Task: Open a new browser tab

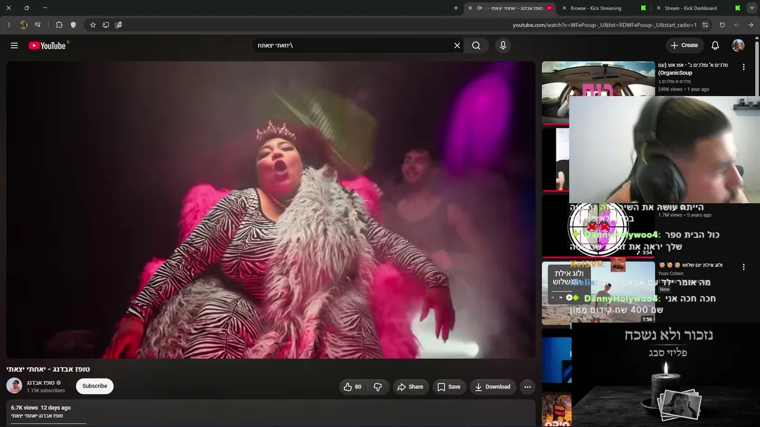Action: pyautogui.click(x=456, y=8)
